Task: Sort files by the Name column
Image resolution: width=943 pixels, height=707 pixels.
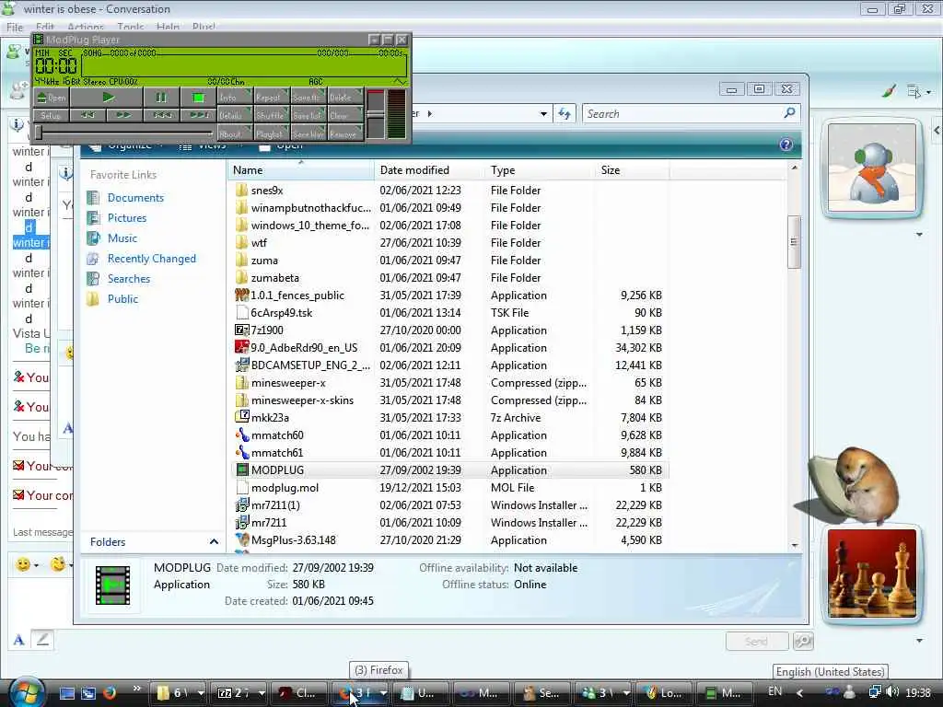Action: (301, 170)
